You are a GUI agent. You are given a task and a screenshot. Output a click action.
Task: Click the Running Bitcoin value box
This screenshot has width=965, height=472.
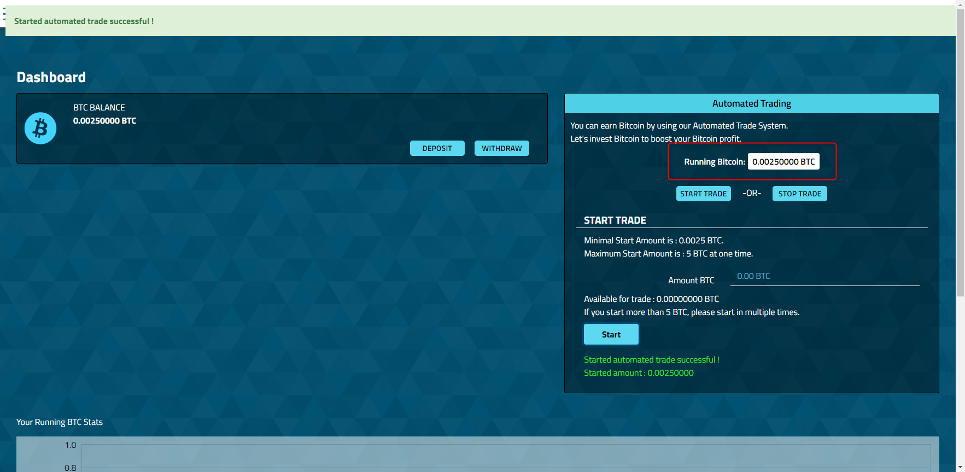(x=783, y=161)
